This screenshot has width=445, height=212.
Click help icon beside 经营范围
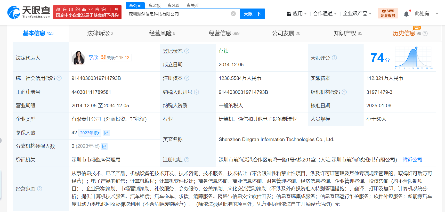point(39,189)
